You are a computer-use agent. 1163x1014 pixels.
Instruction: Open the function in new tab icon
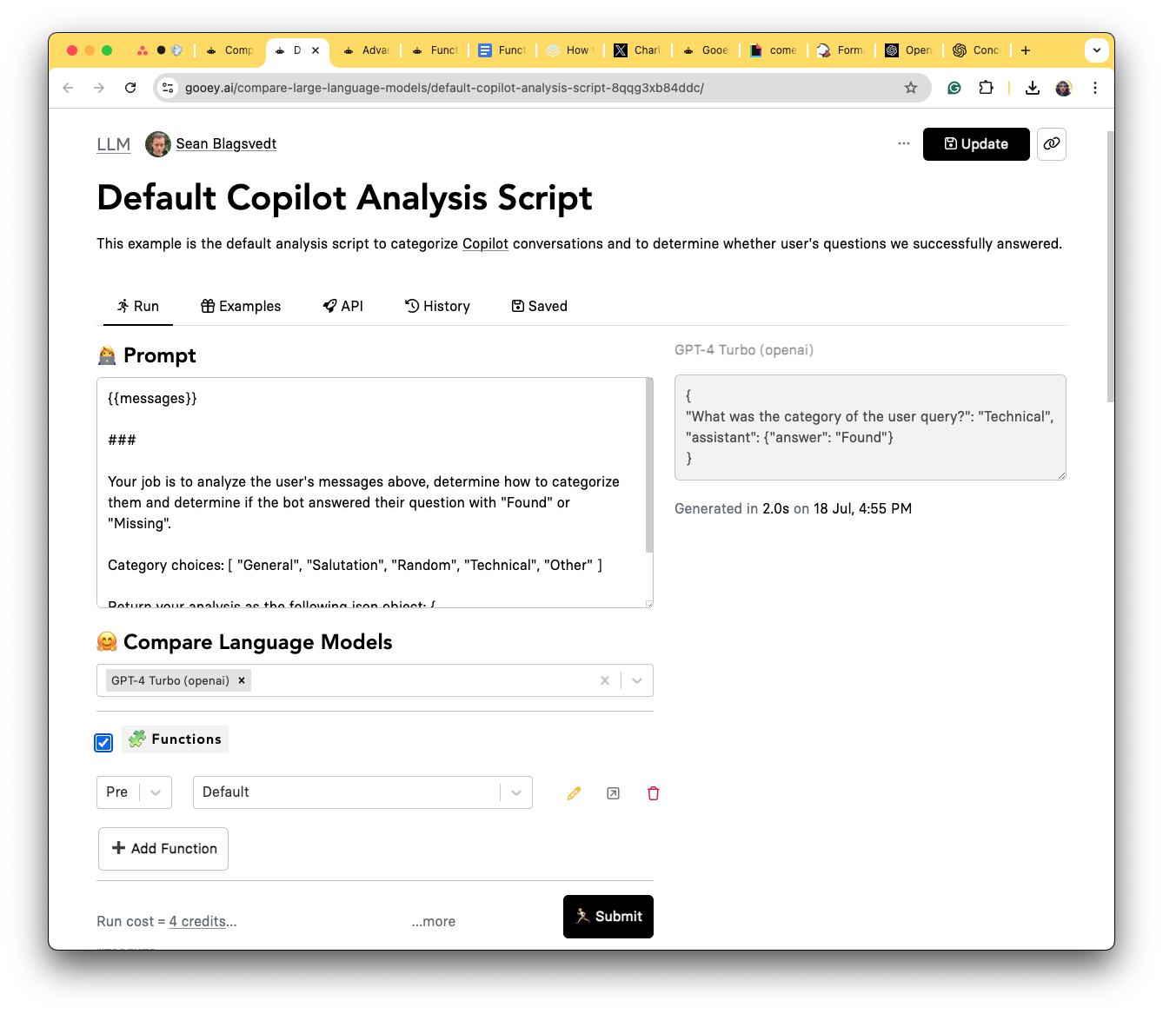pos(613,793)
